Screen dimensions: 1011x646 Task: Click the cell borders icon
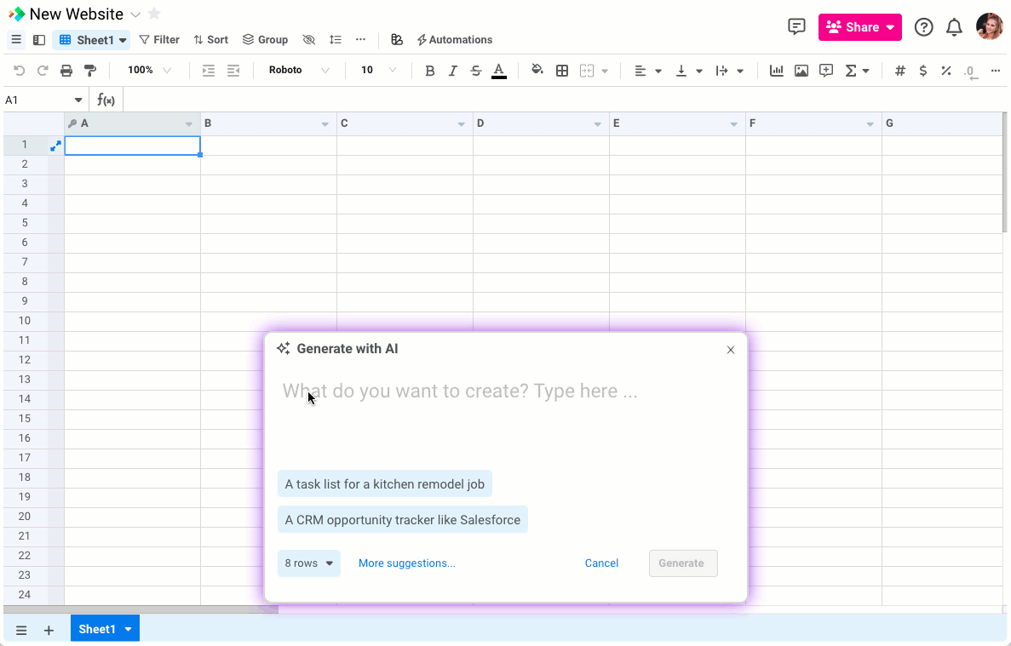[562, 70]
